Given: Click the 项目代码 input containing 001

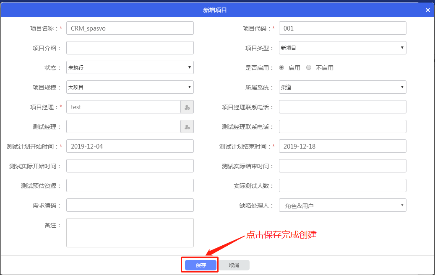Looking at the screenshot, I should pos(342,28).
